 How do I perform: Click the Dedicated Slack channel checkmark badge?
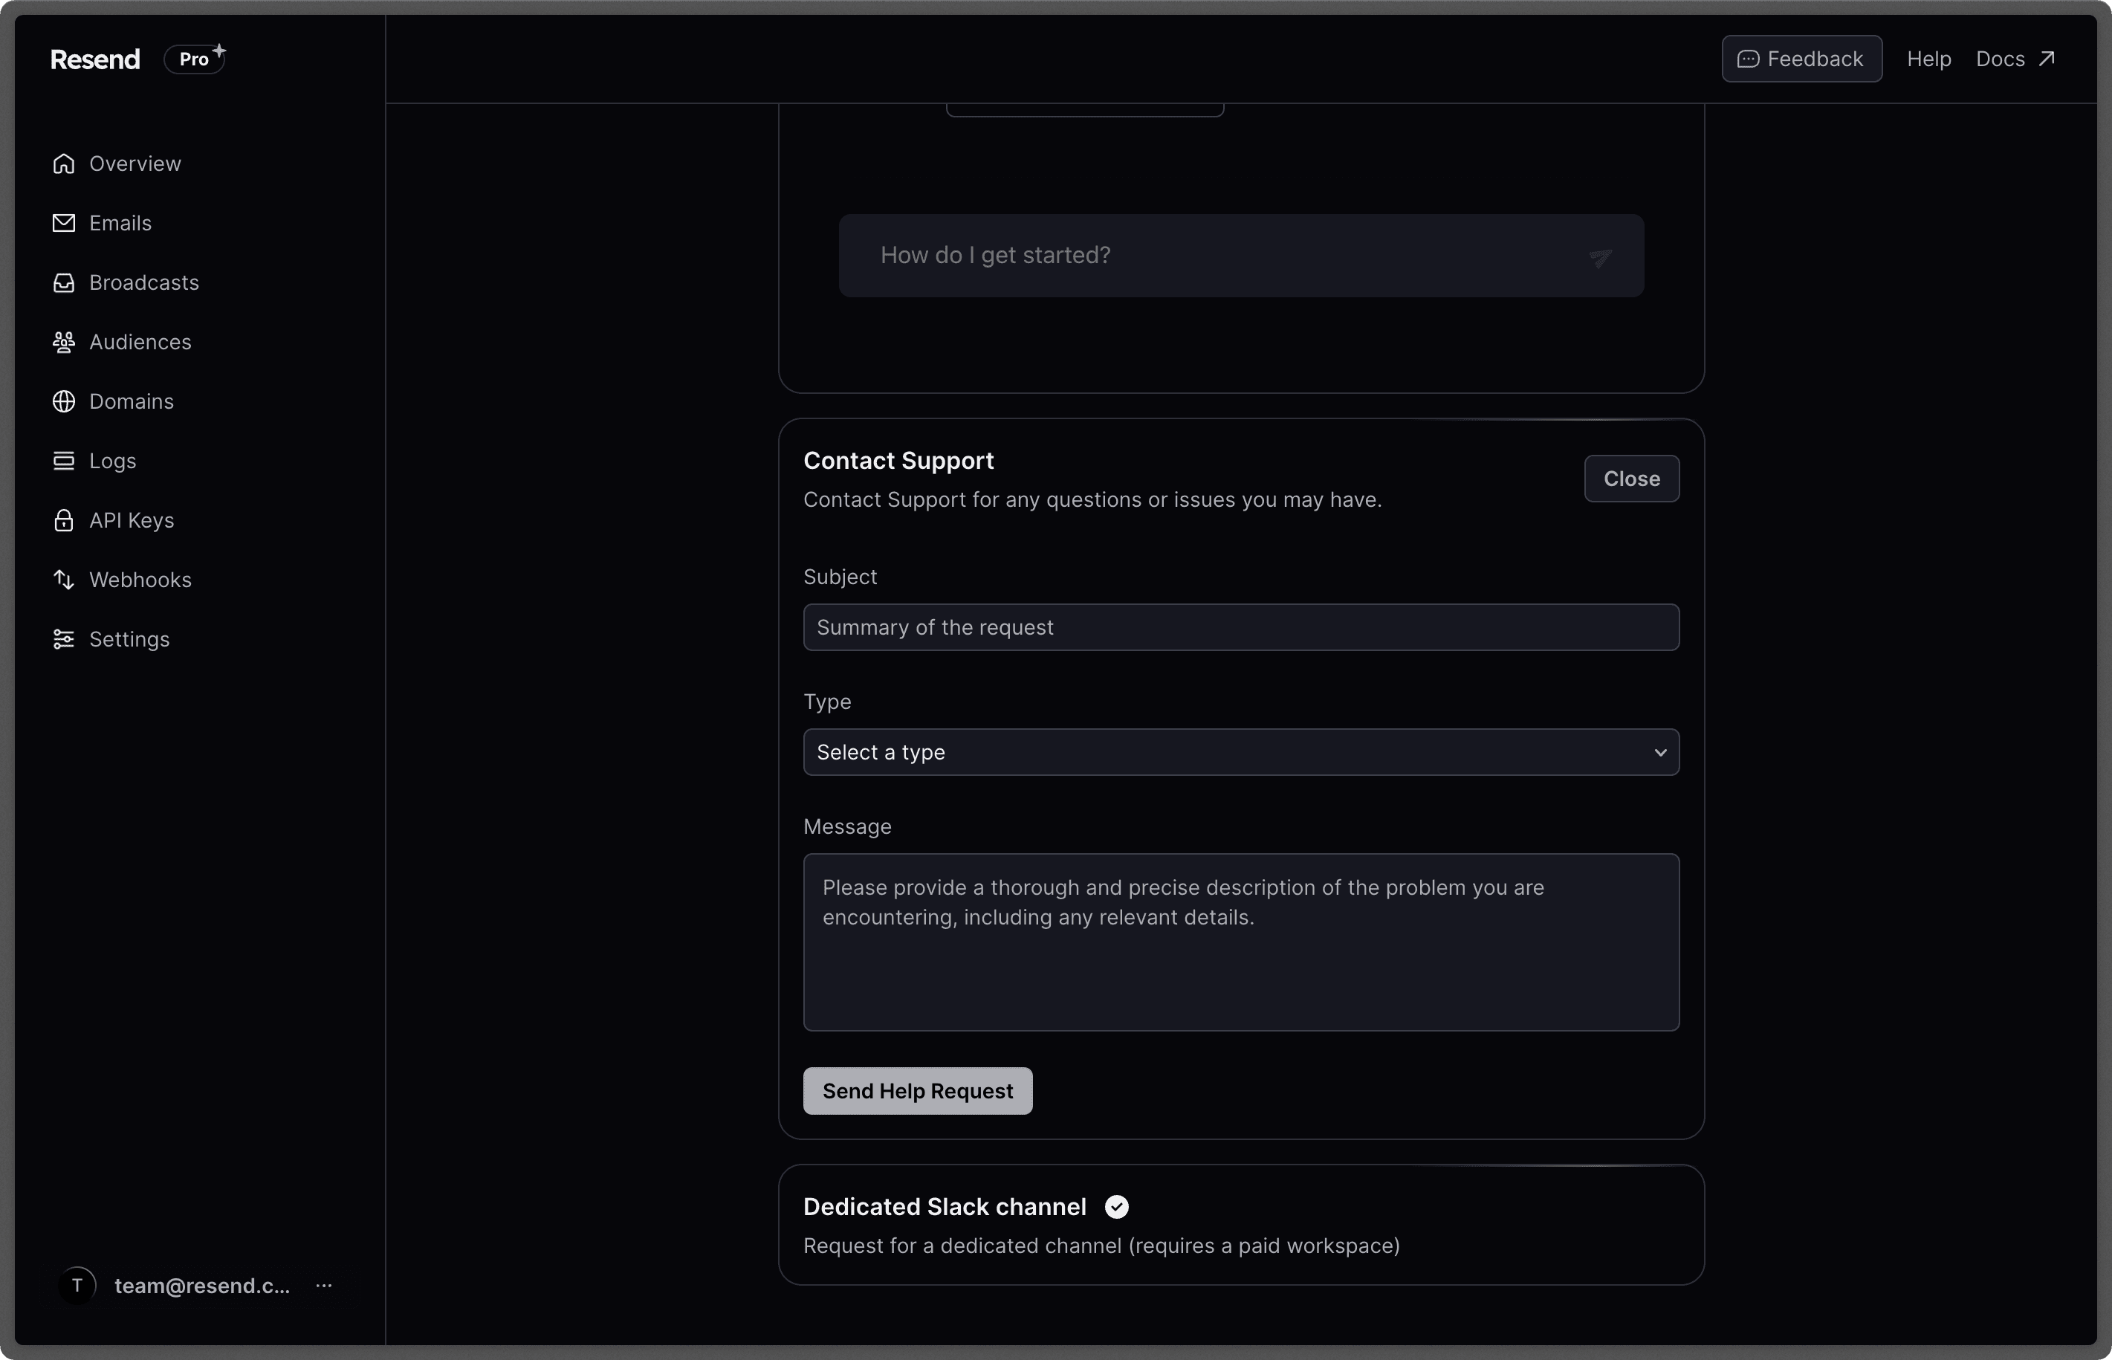click(1116, 1206)
